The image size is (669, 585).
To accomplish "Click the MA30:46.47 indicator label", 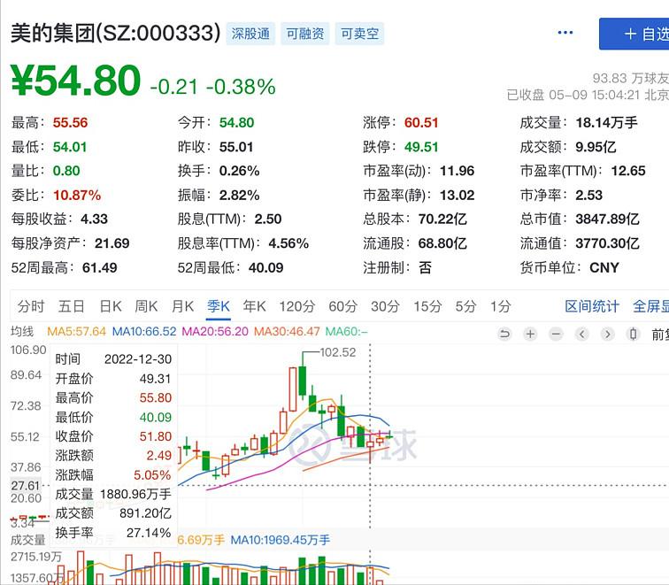I will (287, 332).
